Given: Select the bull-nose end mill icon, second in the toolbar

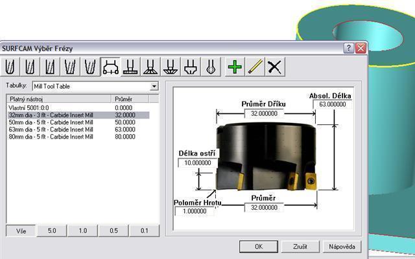Looking at the screenshot, I should (x=30, y=67).
